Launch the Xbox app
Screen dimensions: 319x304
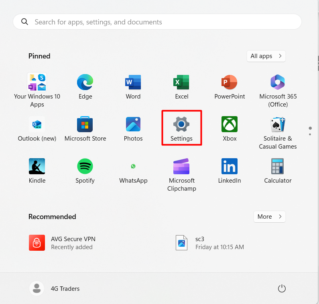tap(230, 129)
